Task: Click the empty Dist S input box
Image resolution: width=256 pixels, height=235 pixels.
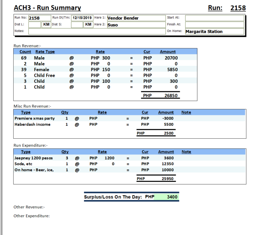Action: 77,25
